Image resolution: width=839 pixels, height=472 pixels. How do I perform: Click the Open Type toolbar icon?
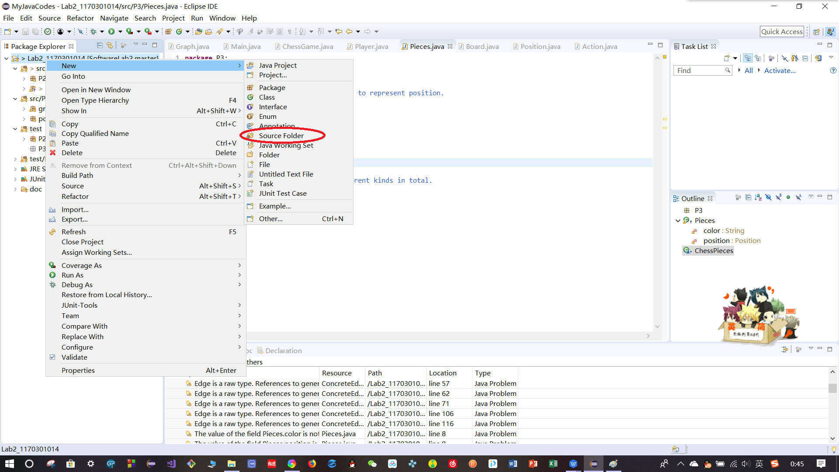(x=199, y=31)
